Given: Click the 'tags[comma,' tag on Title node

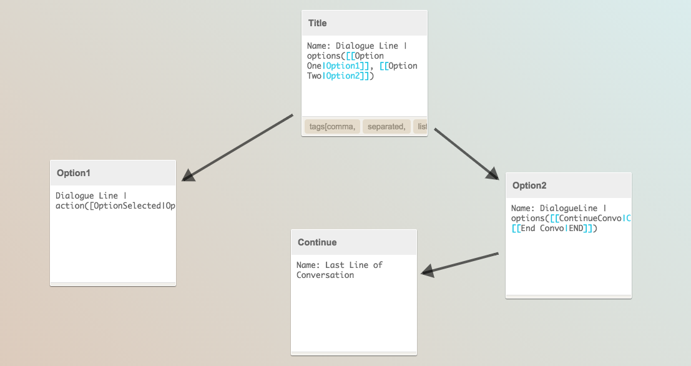Looking at the screenshot, I should [x=332, y=127].
